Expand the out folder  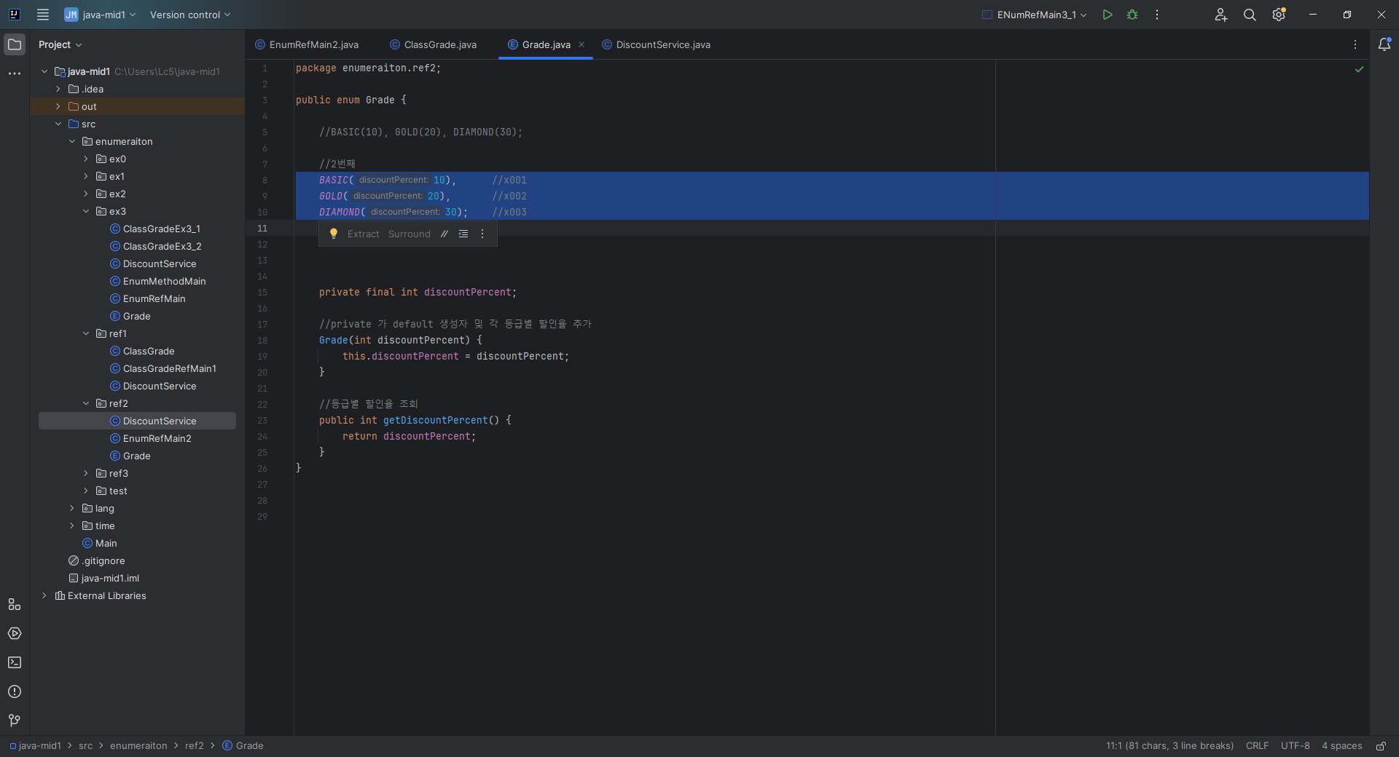point(58,106)
